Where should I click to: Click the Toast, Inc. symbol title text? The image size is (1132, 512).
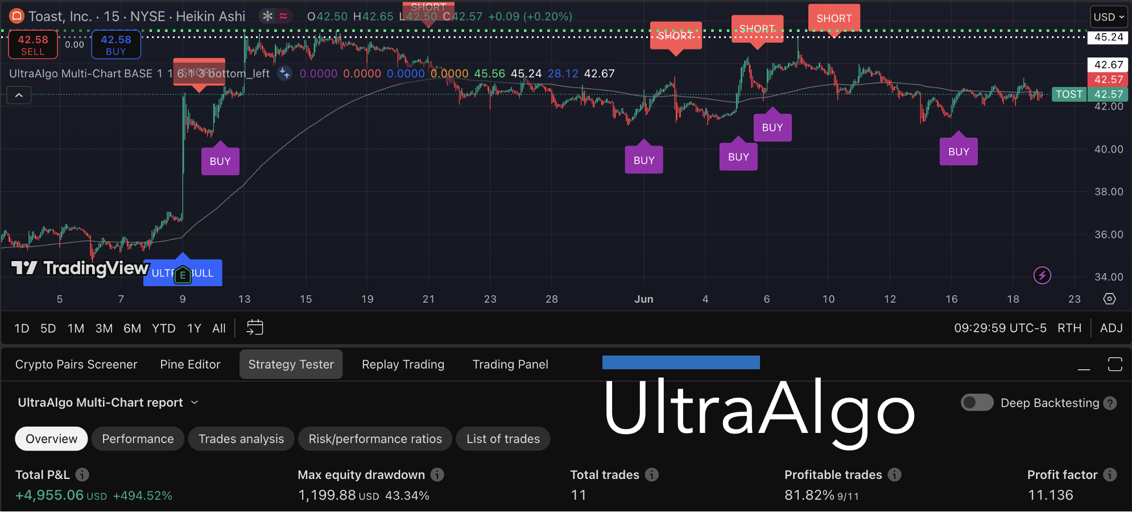click(x=60, y=16)
